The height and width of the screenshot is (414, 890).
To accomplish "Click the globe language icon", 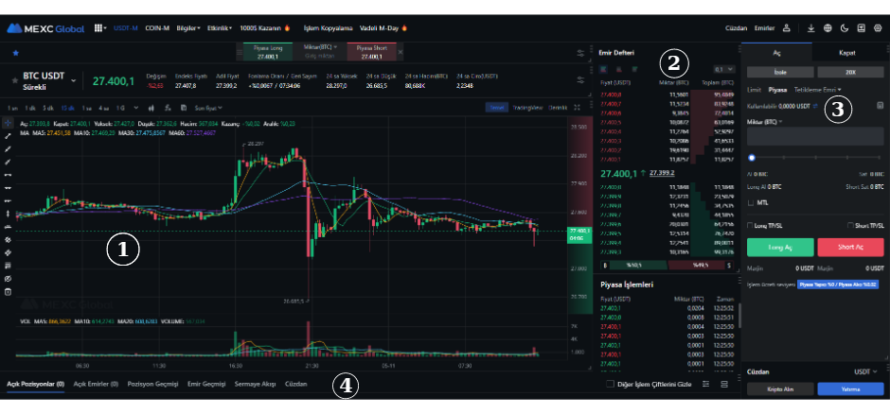I will tap(828, 28).
